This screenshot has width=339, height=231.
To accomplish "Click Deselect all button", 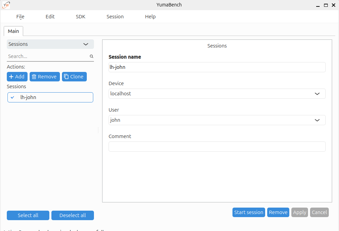I will (x=72, y=215).
